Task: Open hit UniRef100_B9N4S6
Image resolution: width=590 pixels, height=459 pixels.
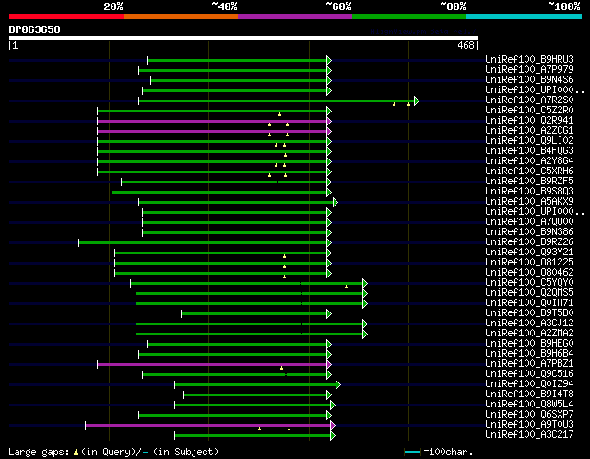Action: coord(529,79)
